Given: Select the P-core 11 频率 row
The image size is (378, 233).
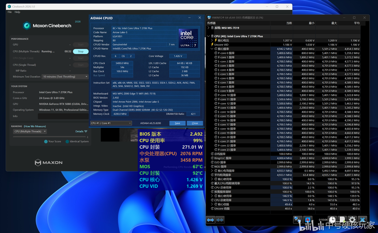Looking at the screenshot, I should [283, 99].
